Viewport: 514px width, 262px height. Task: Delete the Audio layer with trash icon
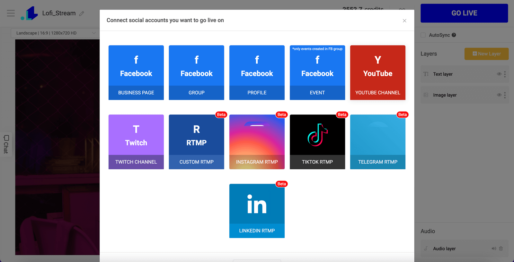pyautogui.click(x=501, y=249)
